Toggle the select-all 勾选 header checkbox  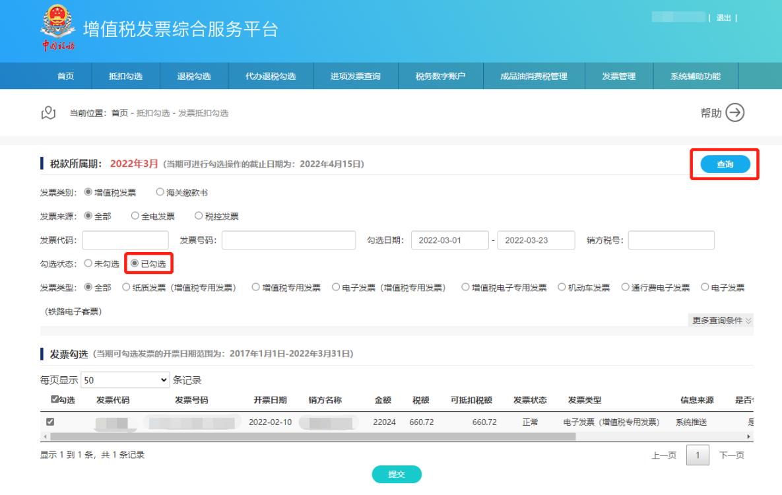pos(55,399)
